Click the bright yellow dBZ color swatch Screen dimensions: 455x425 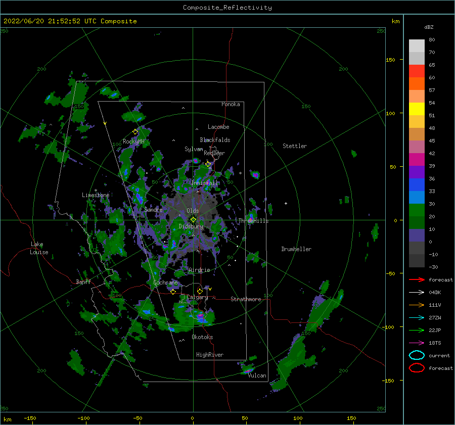click(417, 109)
